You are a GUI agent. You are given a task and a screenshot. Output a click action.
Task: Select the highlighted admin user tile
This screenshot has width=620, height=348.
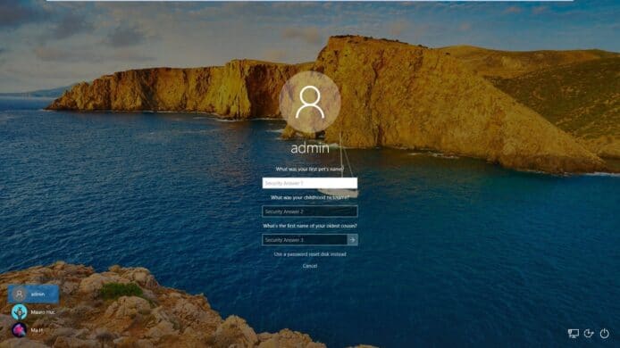point(34,294)
